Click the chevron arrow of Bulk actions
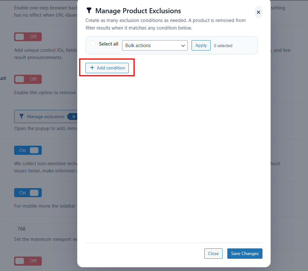 (183, 46)
